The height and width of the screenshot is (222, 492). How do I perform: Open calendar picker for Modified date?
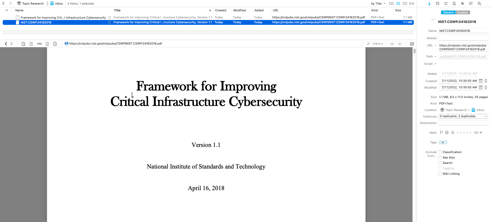click(x=481, y=87)
